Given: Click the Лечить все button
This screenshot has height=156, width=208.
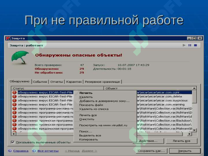Looking at the screenshot, I should coord(182,141).
